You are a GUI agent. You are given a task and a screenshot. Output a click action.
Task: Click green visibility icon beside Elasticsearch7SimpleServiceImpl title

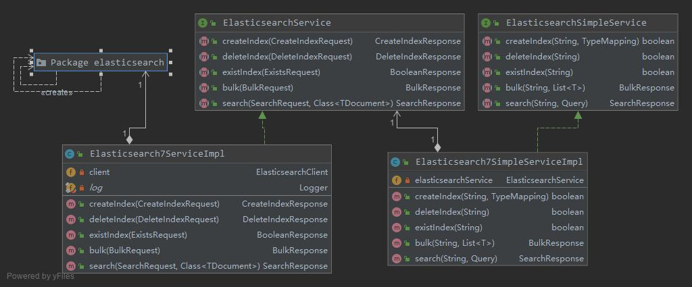pos(405,162)
